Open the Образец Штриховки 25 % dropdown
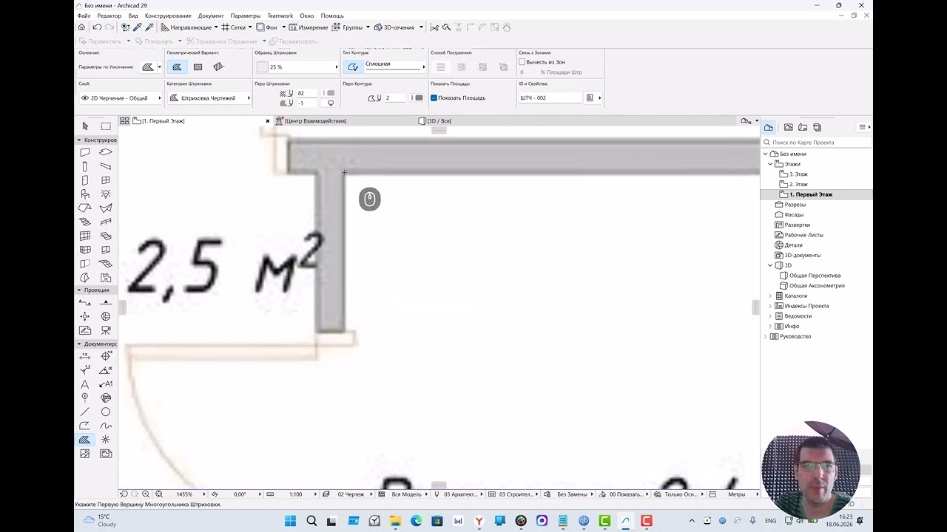 (x=297, y=67)
